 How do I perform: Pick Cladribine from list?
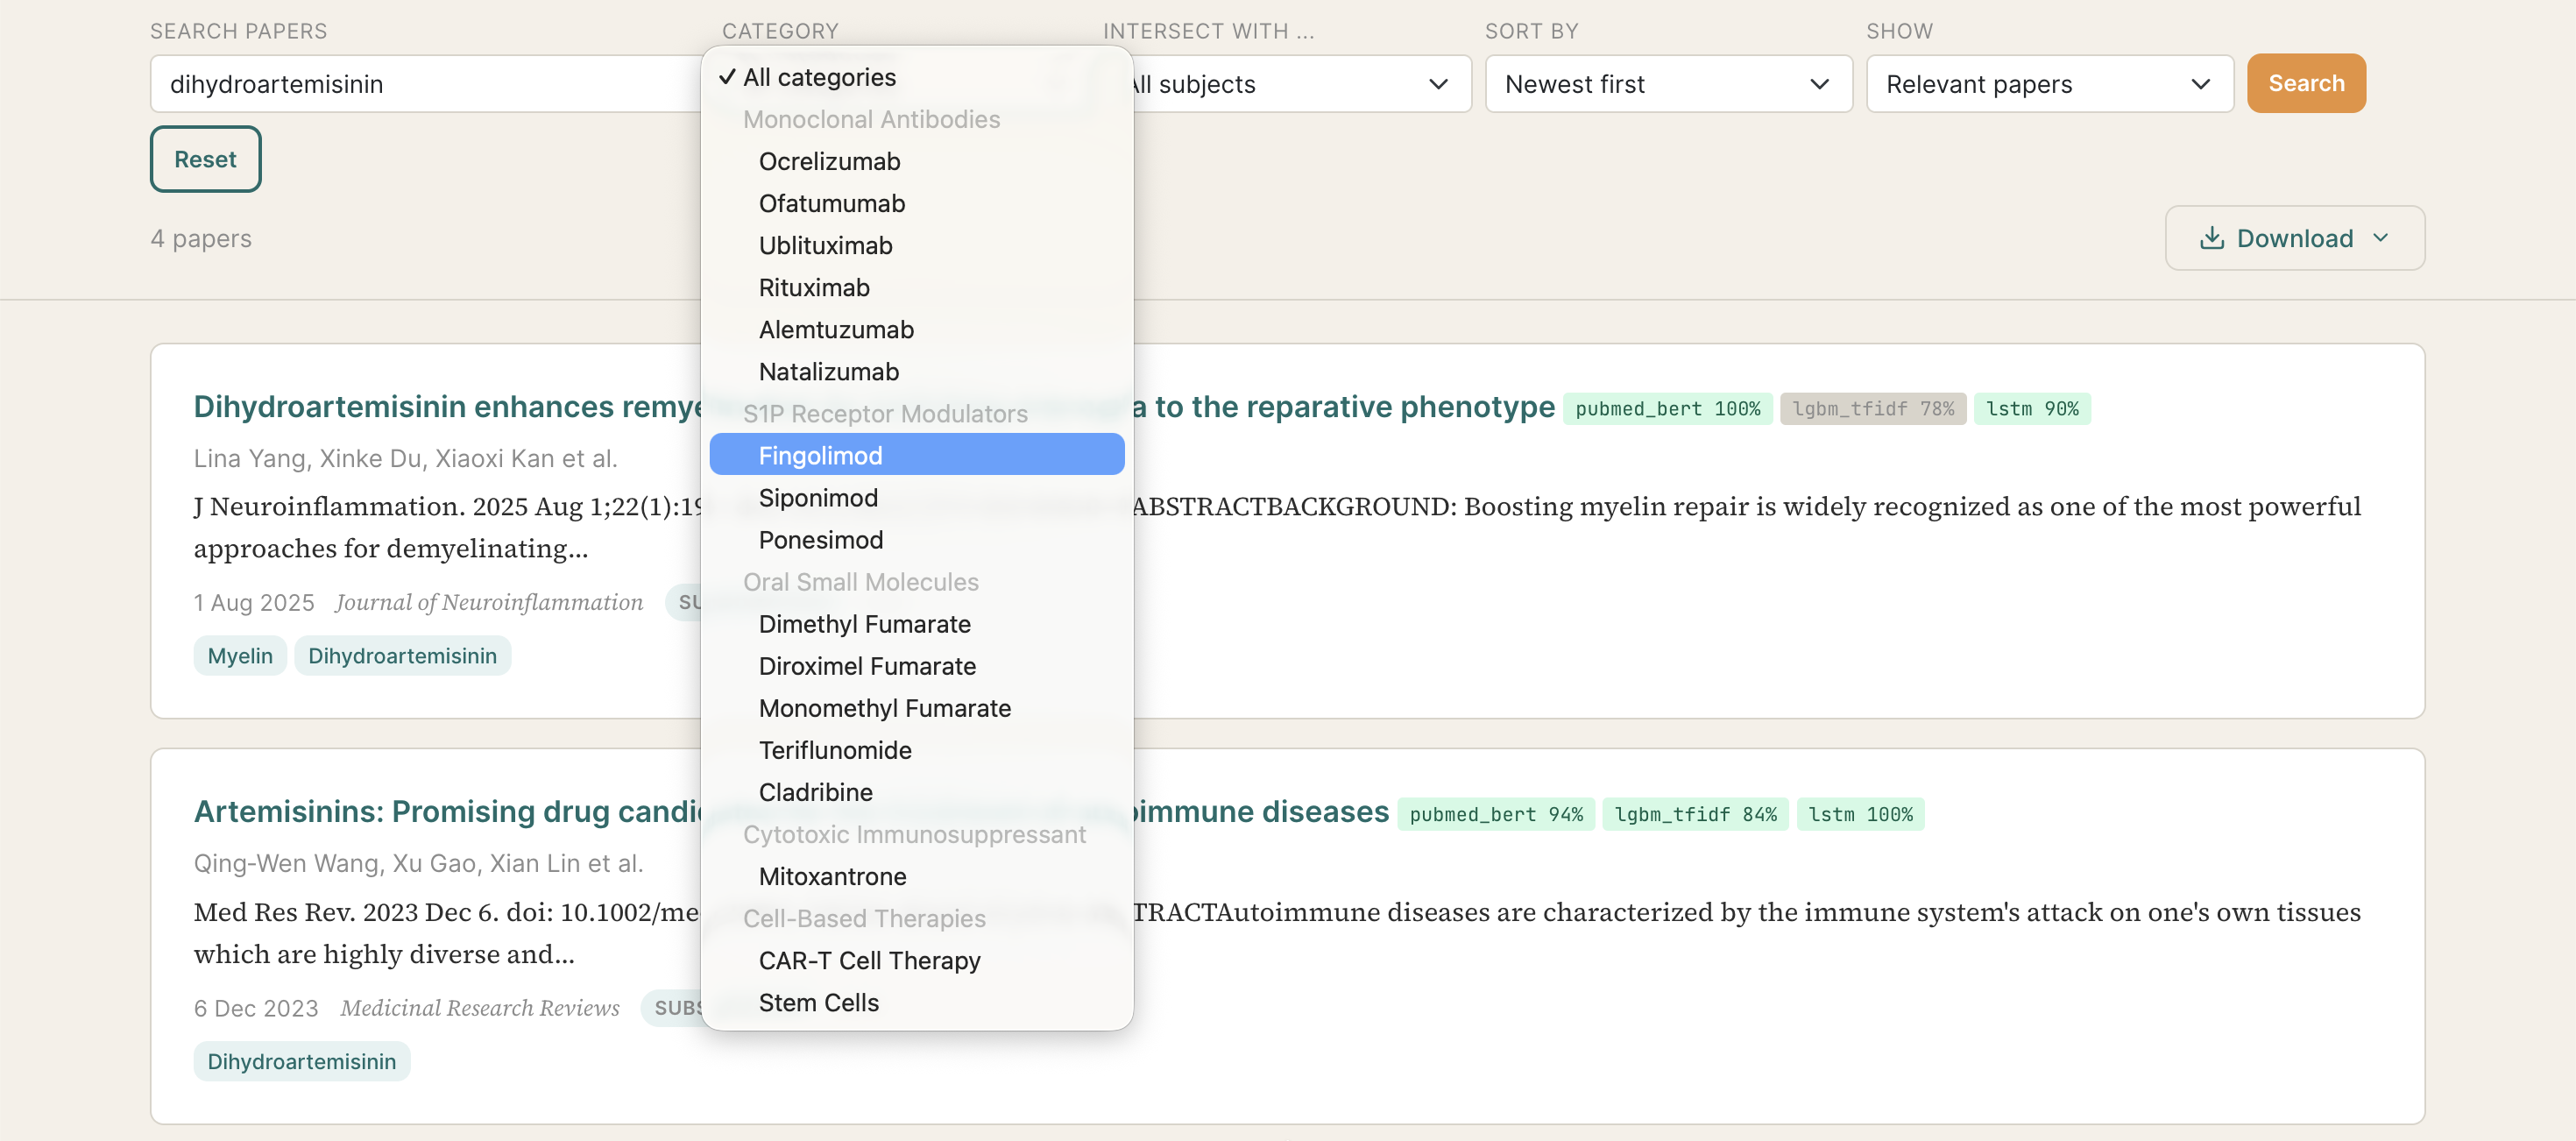point(917,791)
